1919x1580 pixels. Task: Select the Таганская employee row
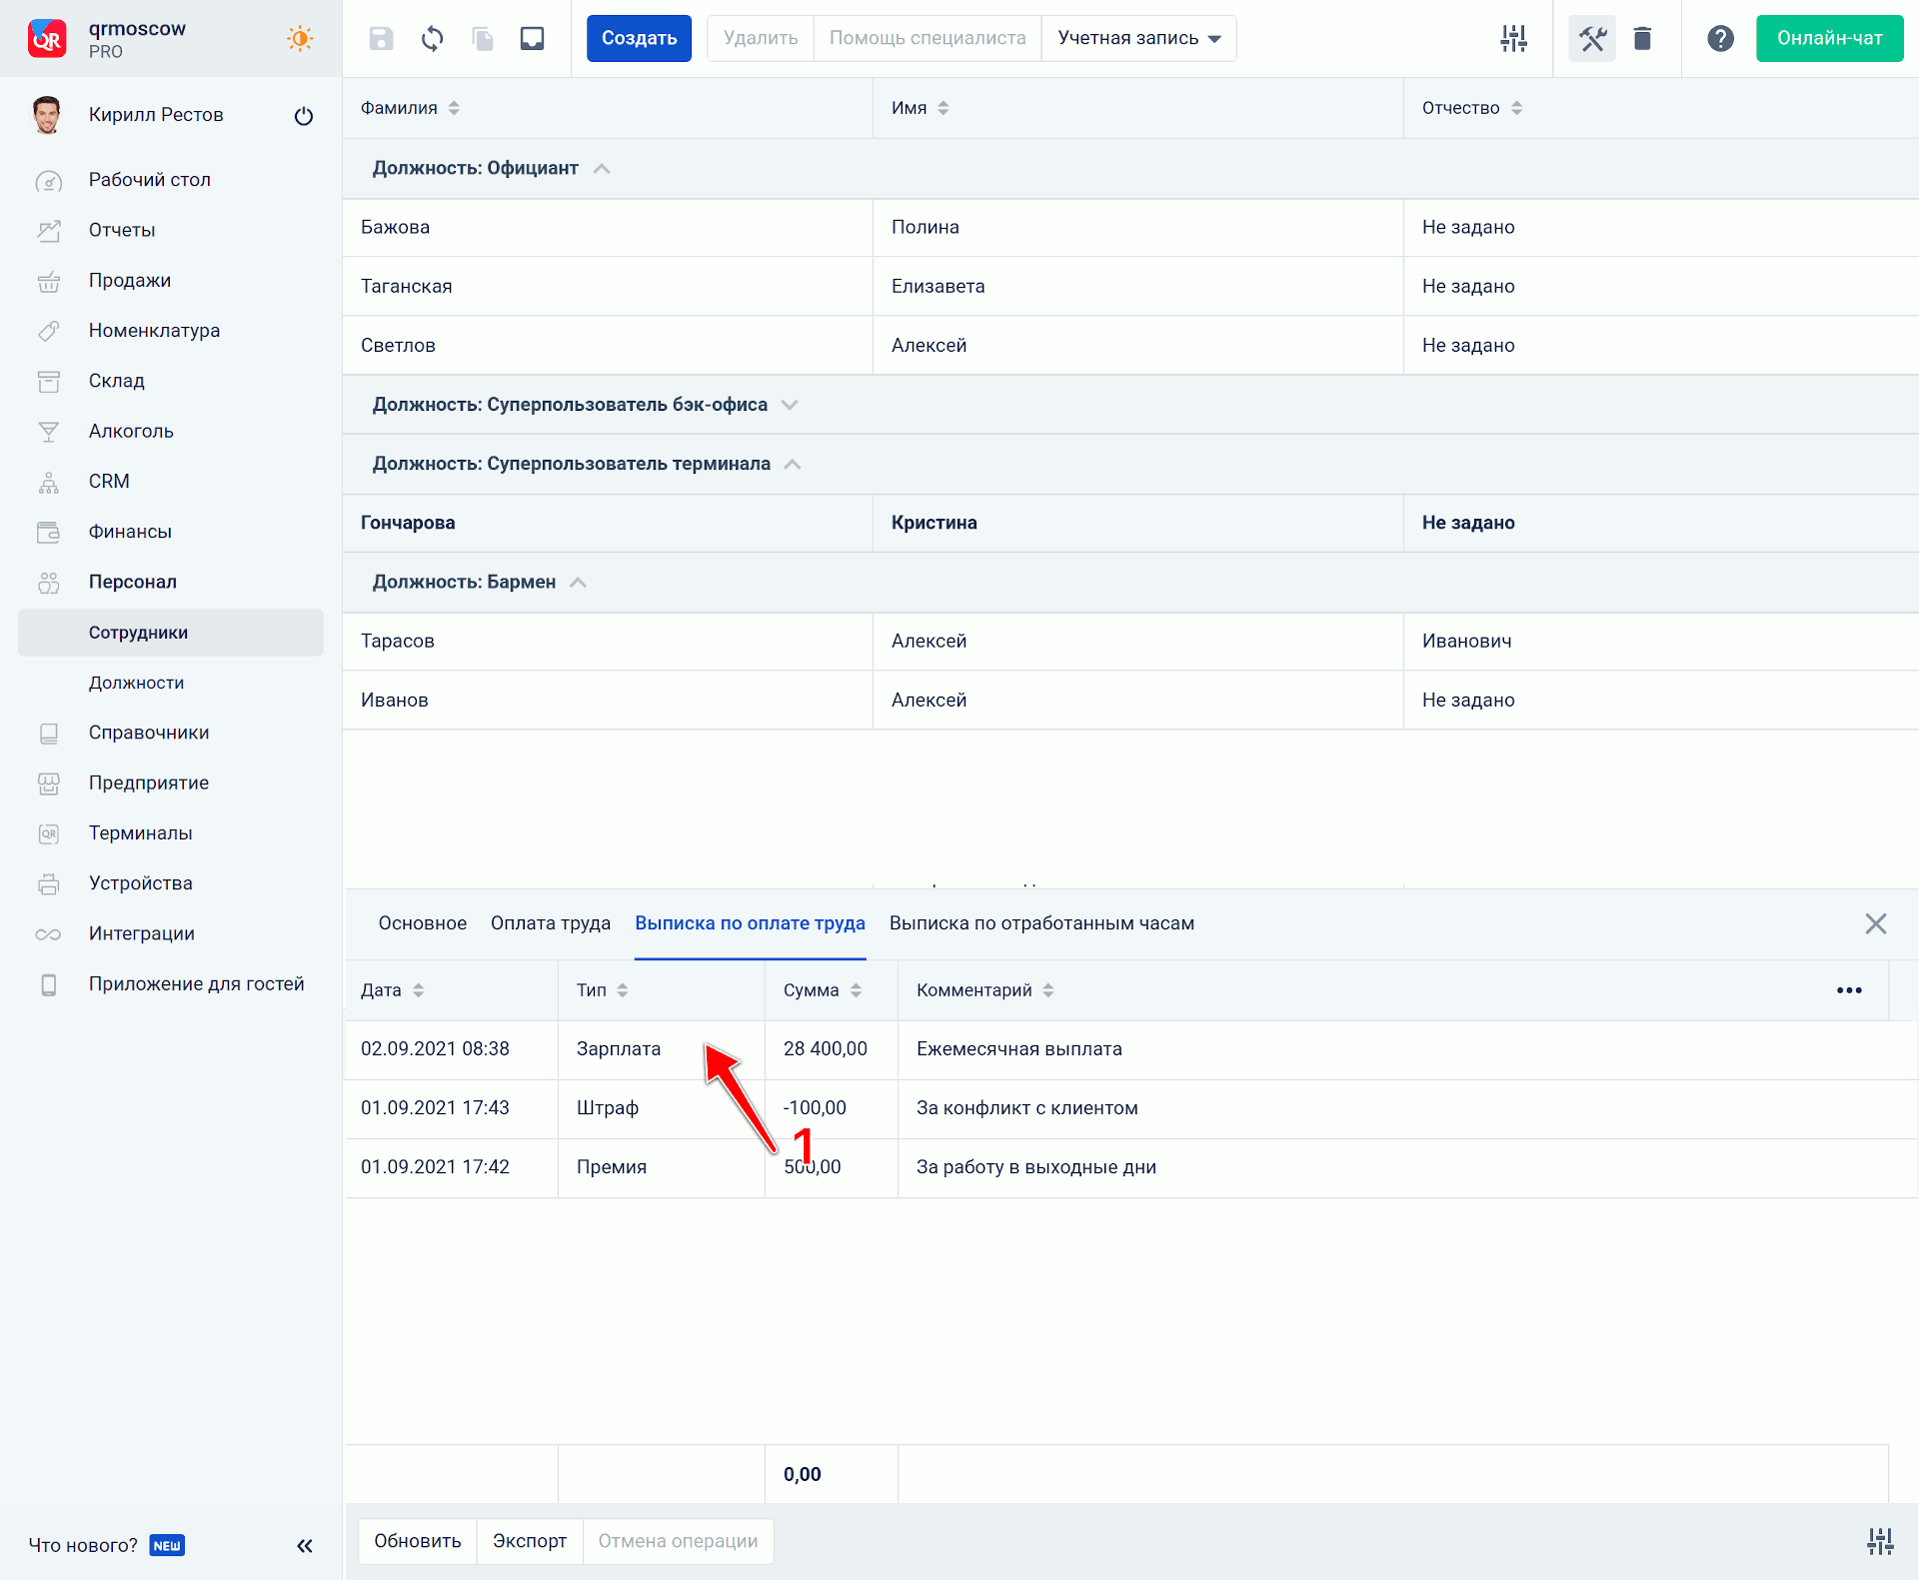click(x=1129, y=286)
